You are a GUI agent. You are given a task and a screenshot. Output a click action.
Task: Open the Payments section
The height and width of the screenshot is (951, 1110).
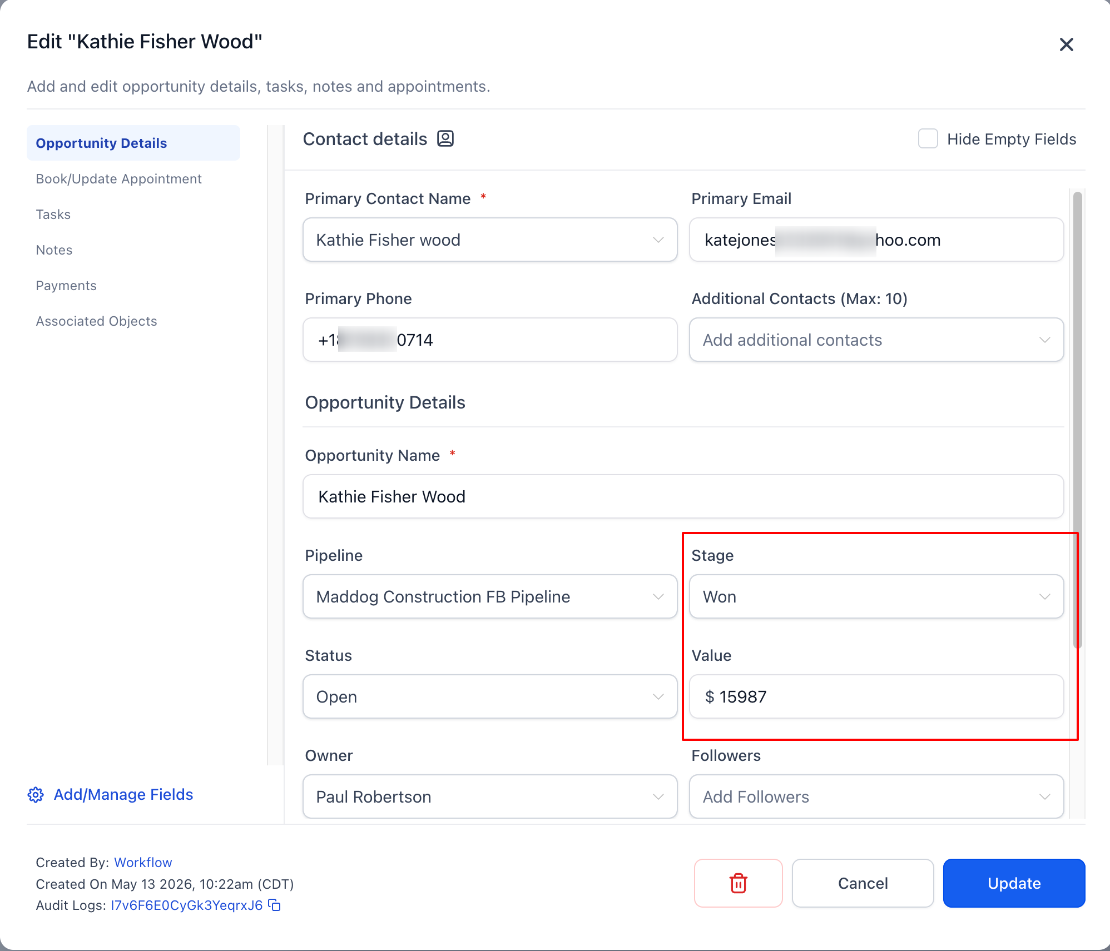coord(66,286)
